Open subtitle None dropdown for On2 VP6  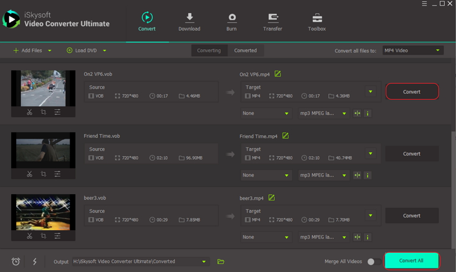[x=266, y=113]
